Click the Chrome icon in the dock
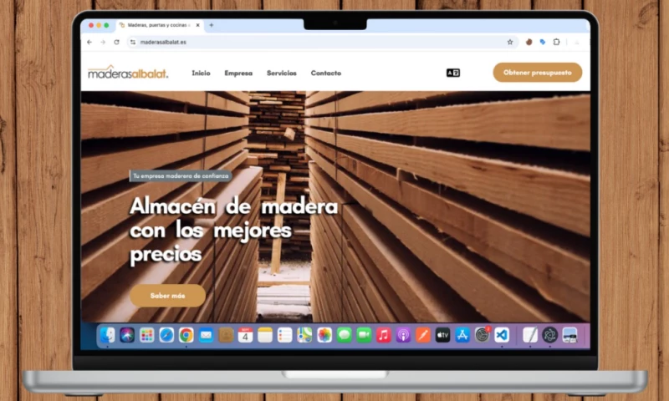 [186, 335]
